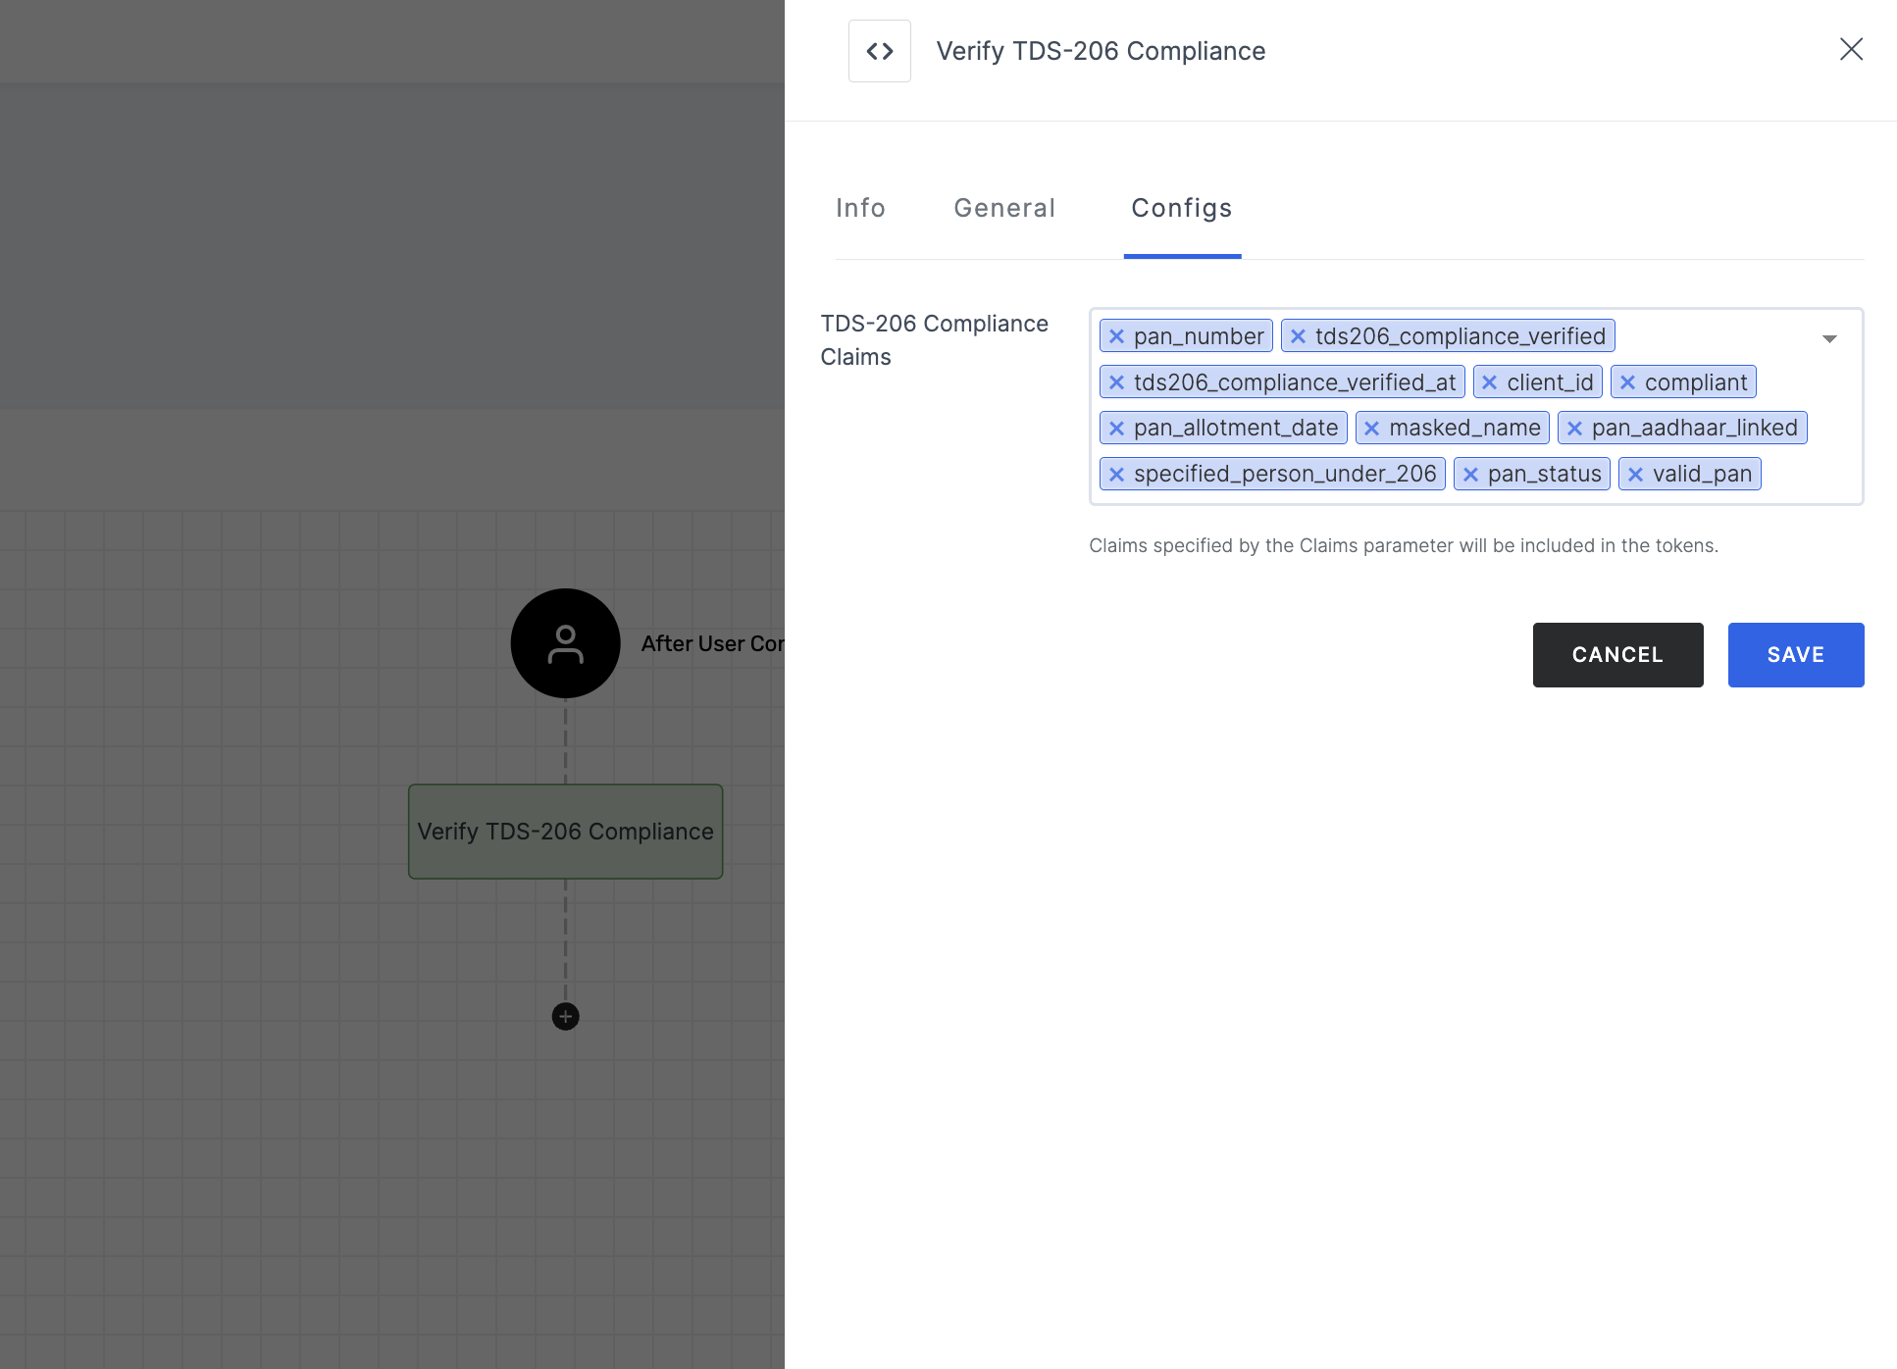Image resolution: width=1897 pixels, height=1369 pixels.
Task: Remove compliant claim tag
Action: click(1626, 381)
